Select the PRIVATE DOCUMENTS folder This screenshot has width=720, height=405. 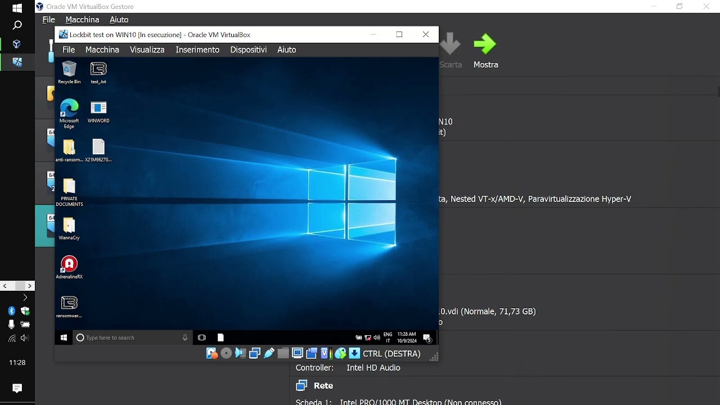(69, 192)
